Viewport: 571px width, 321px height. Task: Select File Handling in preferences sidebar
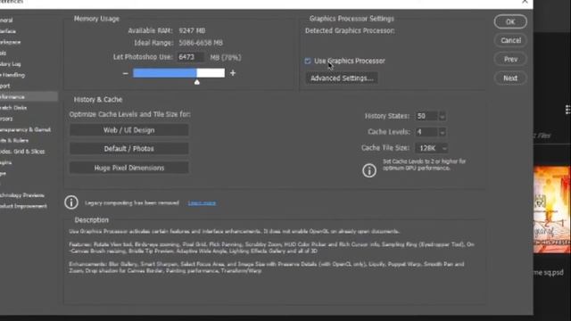point(12,75)
